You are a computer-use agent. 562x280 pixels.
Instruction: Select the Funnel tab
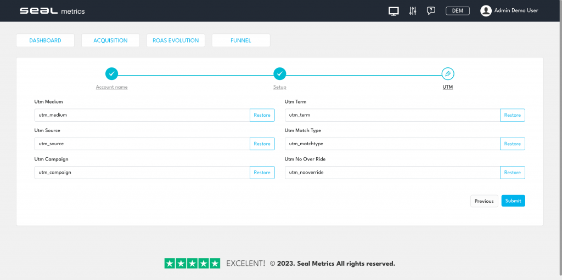[x=240, y=41]
